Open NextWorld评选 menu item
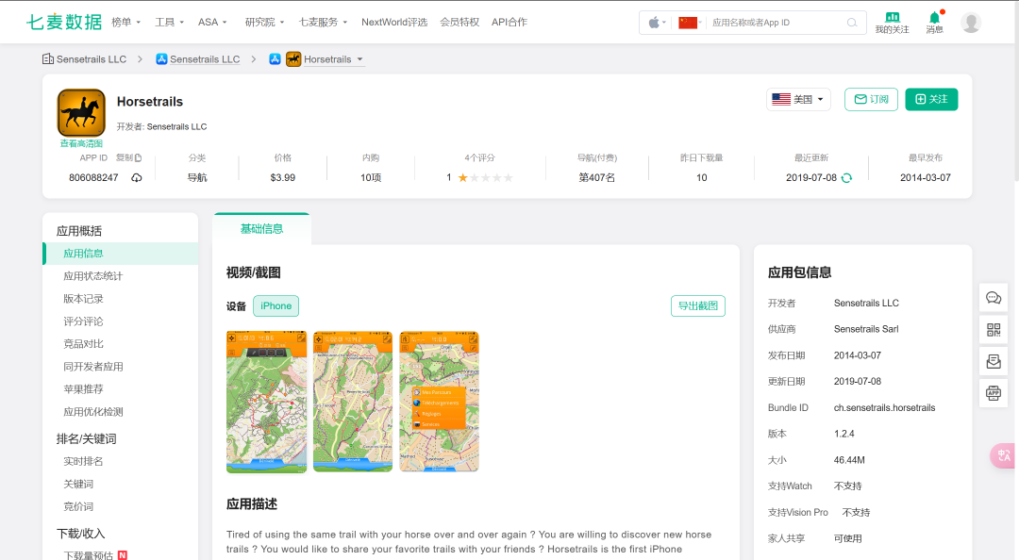This screenshot has width=1019, height=560. pos(394,22)
